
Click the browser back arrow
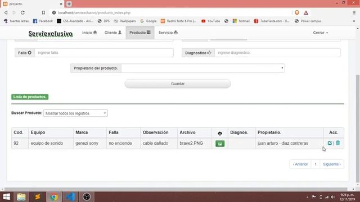pos(6,12)
